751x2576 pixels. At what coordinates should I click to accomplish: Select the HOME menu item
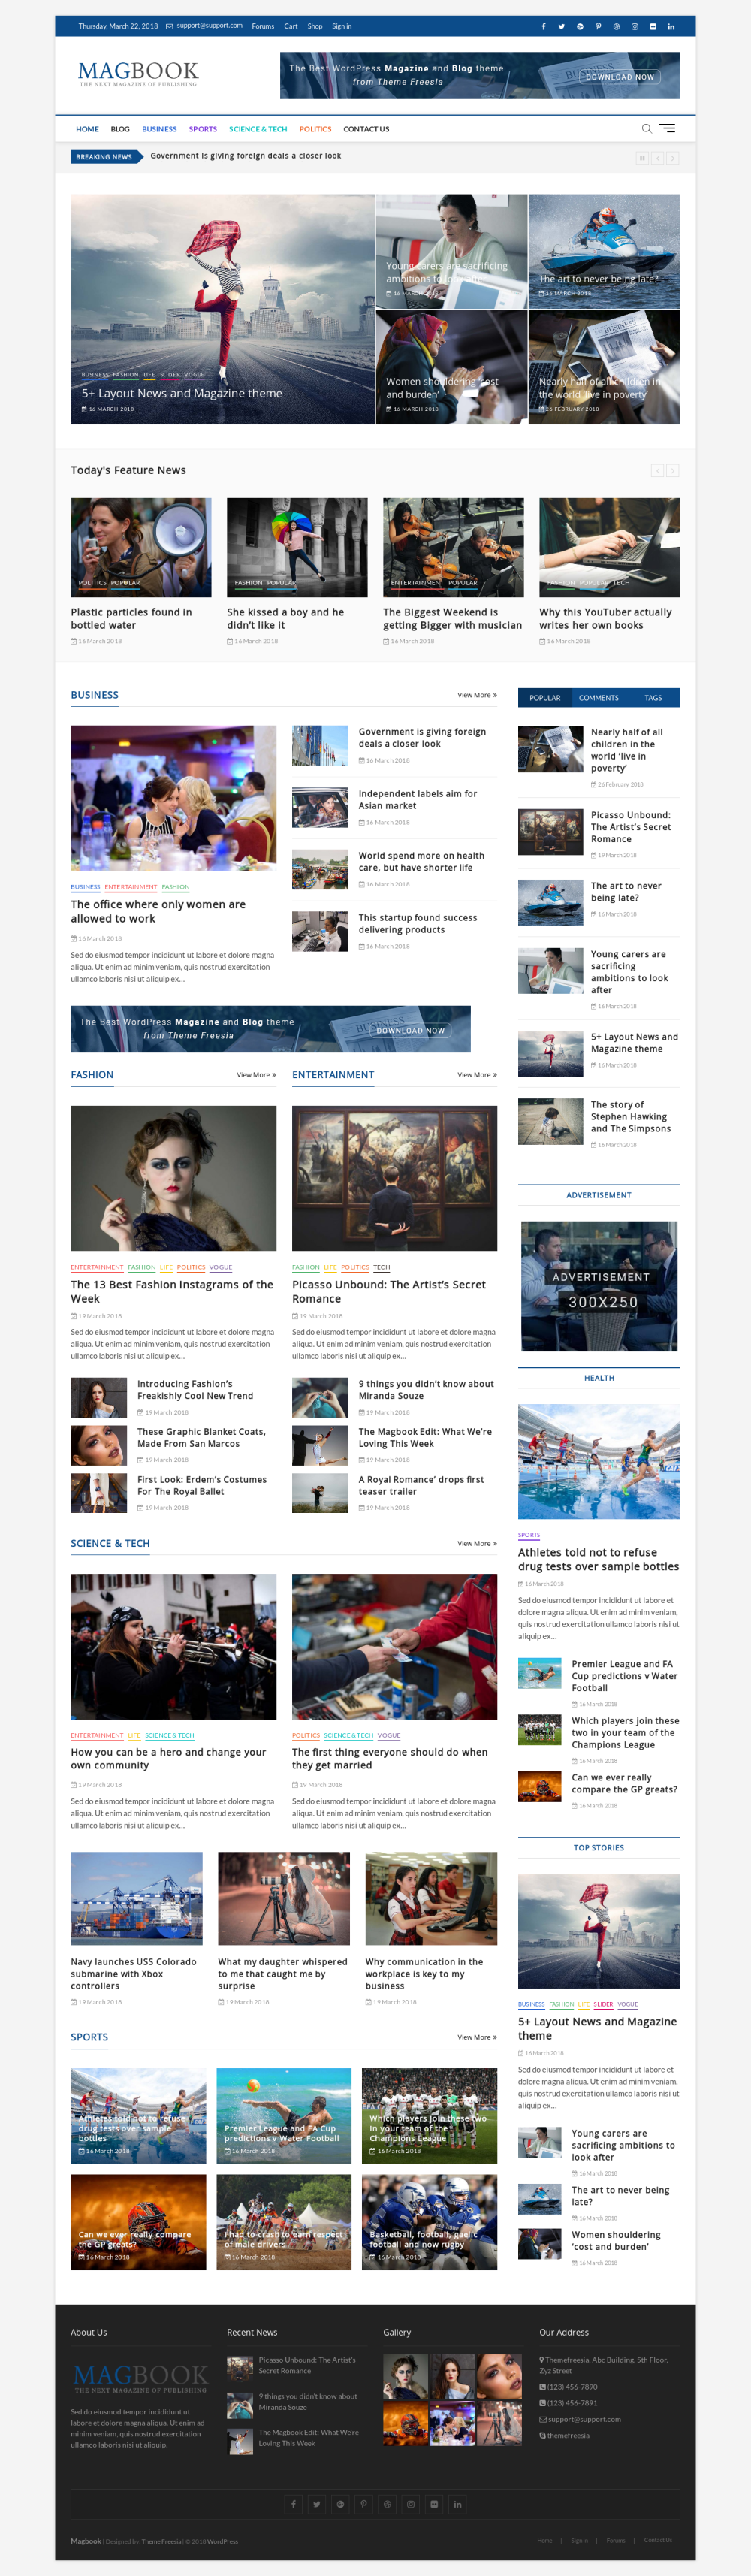click(87, 129)
